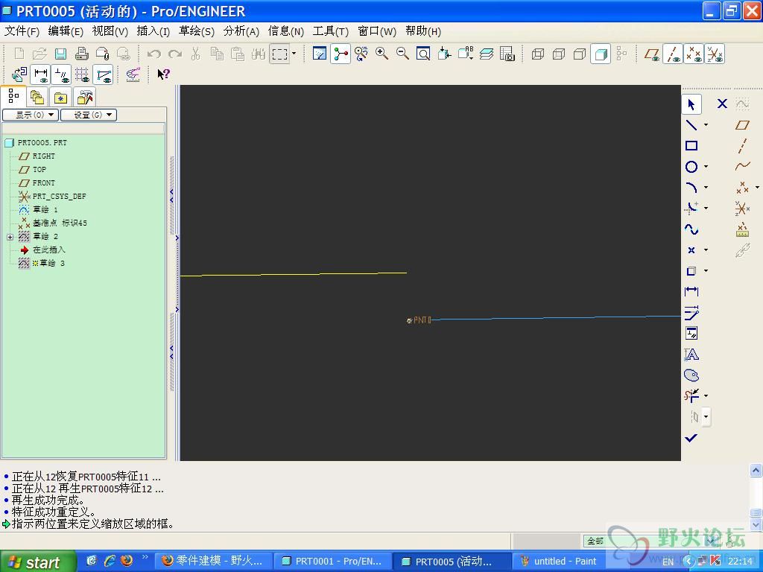This screenshot has width=763, height=572.
Task: Open the 草绘(S) menu
Action: click(196, 31)
